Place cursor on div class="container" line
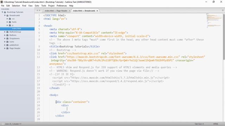The height and width of the screenshot is (126, 225). pyautogui.click(x=72, y=102)
